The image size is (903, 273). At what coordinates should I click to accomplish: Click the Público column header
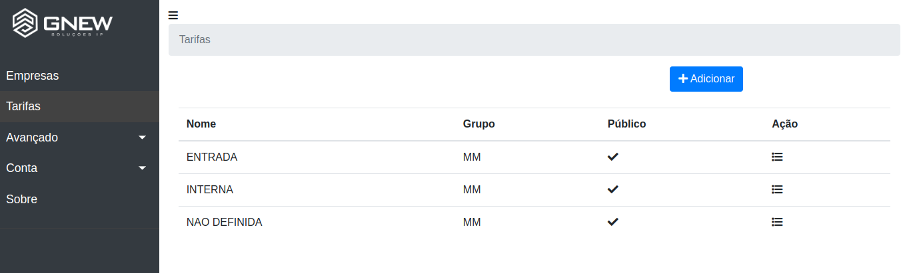(x=627, y=124)
